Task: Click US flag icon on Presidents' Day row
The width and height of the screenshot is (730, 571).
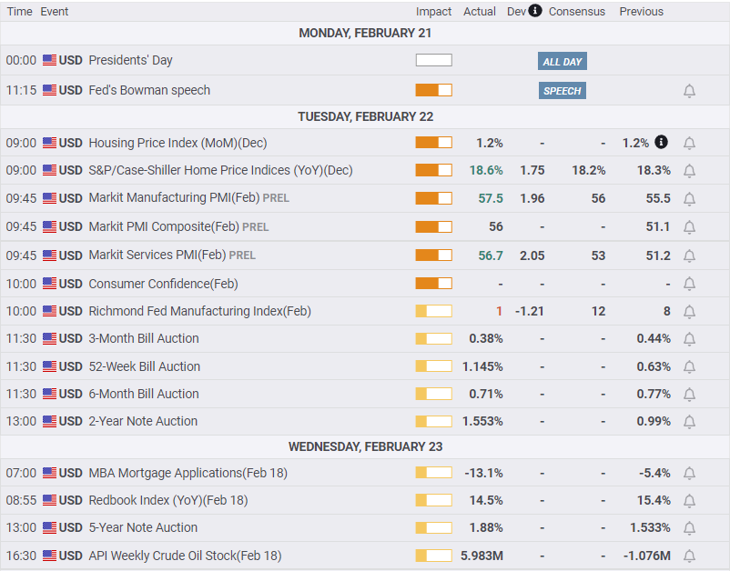Action: click(x=49, y=60)
